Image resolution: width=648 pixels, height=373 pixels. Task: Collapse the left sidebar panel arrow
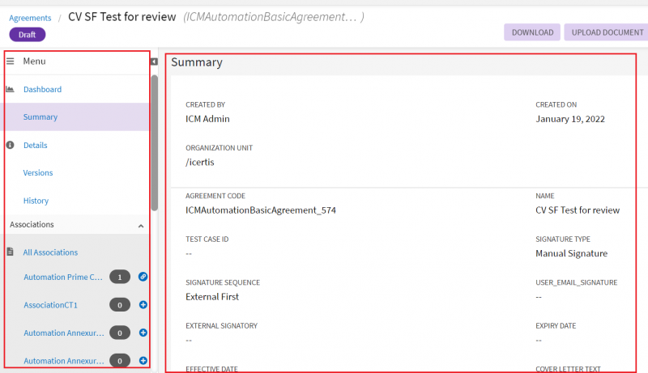click(x=154, y=61)
